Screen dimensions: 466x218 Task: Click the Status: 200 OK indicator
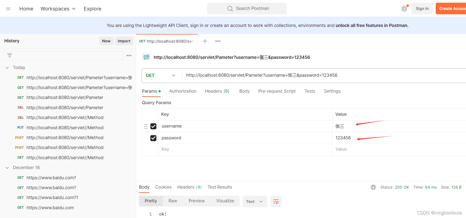click(x=395, y=187)
